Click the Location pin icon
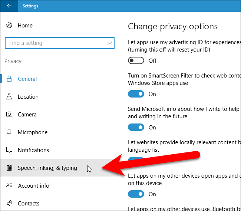 coord(10,97)
